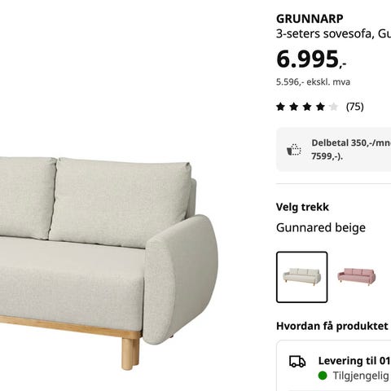The image size is (391, 391).
Task: Click the Levering til delivery option
Action: pos(354,361)
